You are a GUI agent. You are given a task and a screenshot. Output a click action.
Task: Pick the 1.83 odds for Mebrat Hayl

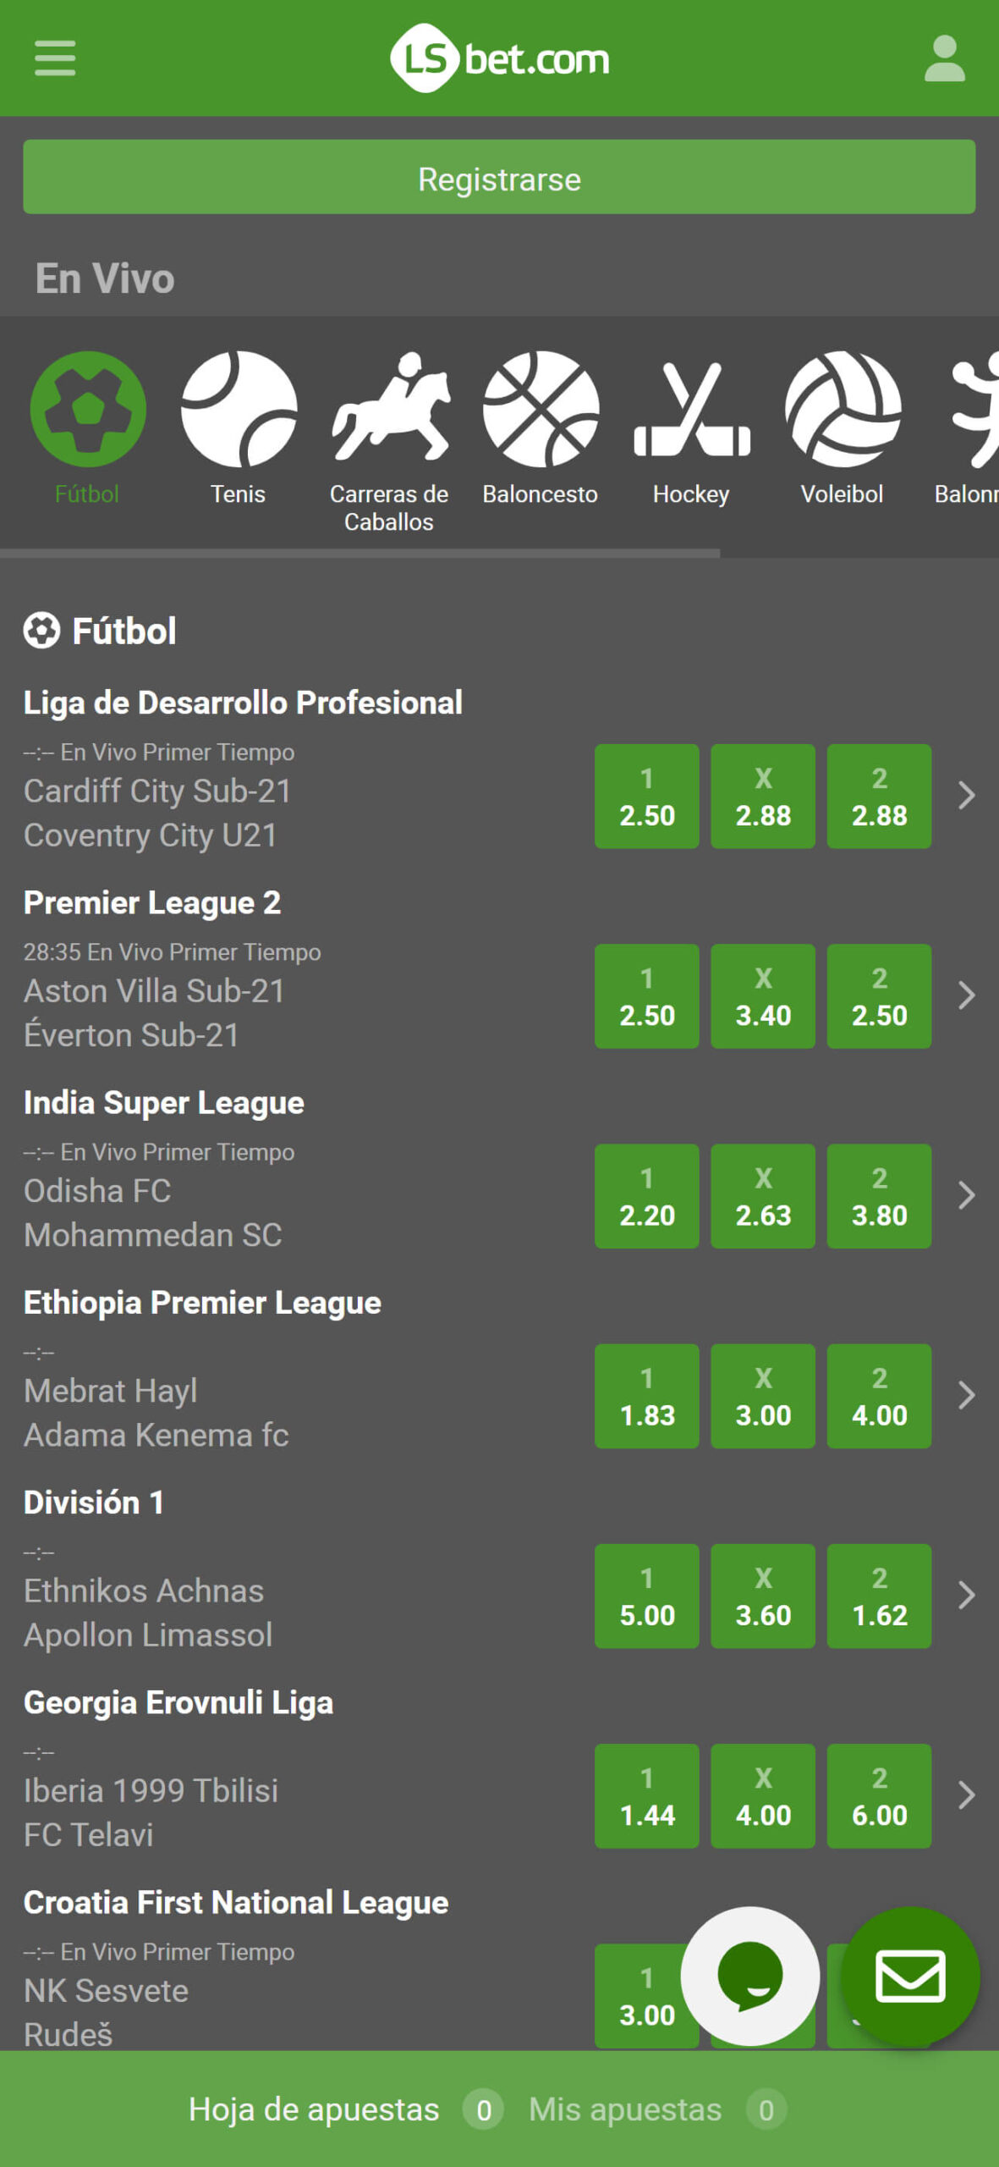pyautogui.click(x=647, y=1396)
